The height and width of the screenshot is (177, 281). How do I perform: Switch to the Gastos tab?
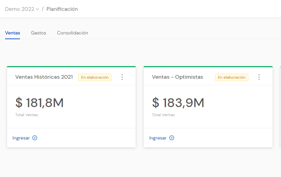coord(38,33)
